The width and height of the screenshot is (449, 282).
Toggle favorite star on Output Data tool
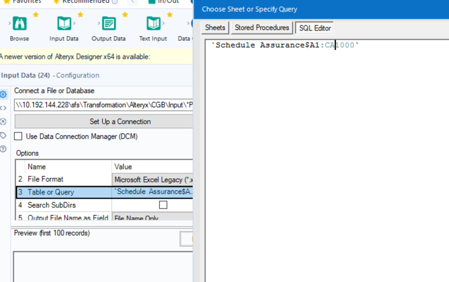[125, 15]
